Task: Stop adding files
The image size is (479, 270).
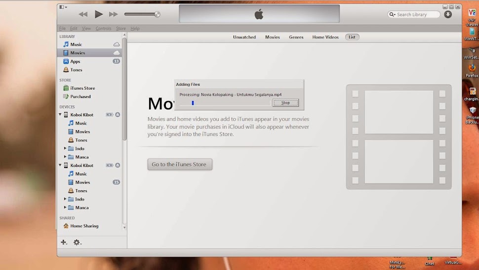Action: (285, 102)
